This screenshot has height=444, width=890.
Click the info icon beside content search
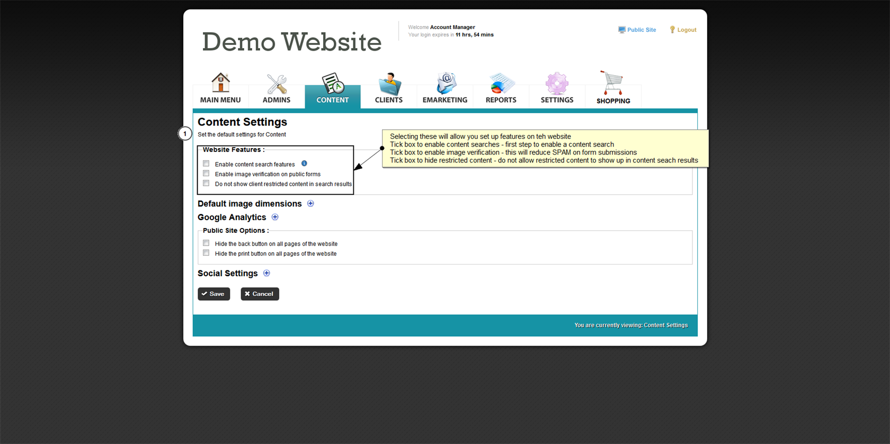point(304,164)
